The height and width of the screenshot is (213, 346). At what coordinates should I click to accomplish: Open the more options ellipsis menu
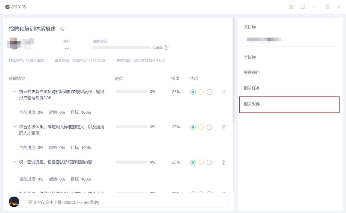314,7
